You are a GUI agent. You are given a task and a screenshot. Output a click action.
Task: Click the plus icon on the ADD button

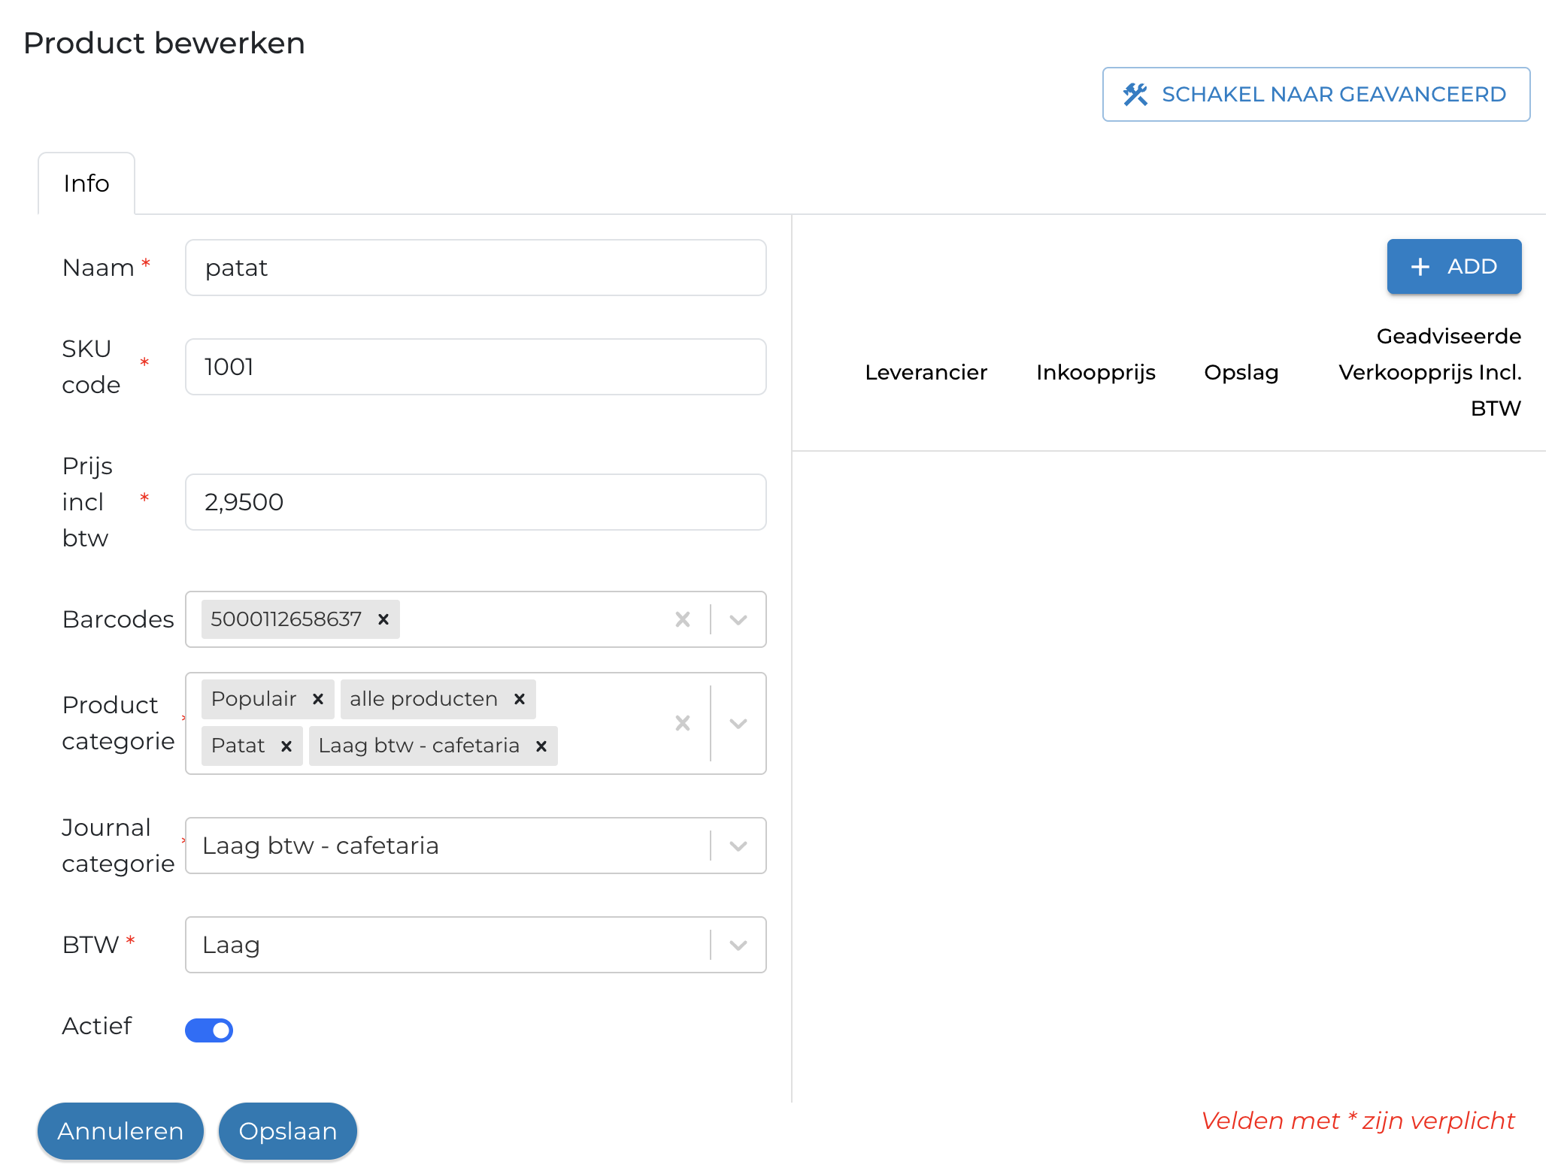pyautogui.click(x=1420, y=266)
